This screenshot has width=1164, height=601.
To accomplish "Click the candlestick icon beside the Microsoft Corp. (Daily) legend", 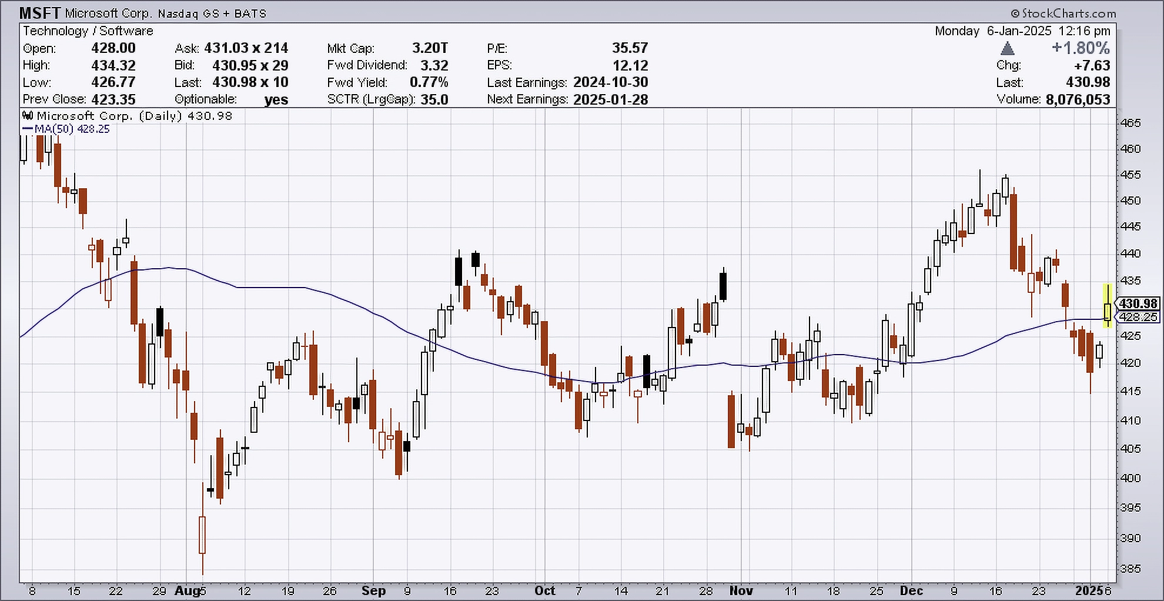I will click(x=28, y=115).
